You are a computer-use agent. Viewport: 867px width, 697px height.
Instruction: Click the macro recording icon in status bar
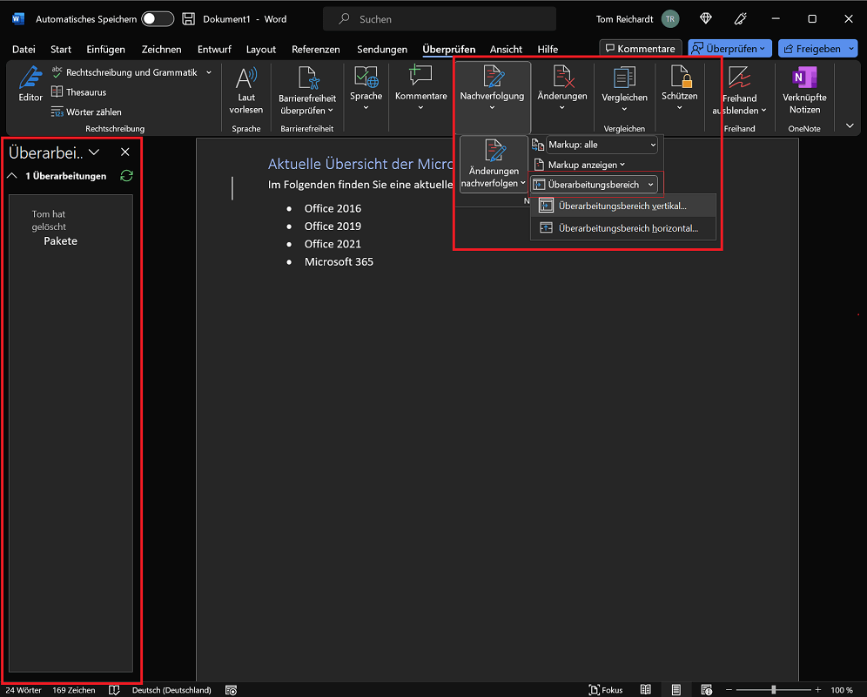[232, 690]
